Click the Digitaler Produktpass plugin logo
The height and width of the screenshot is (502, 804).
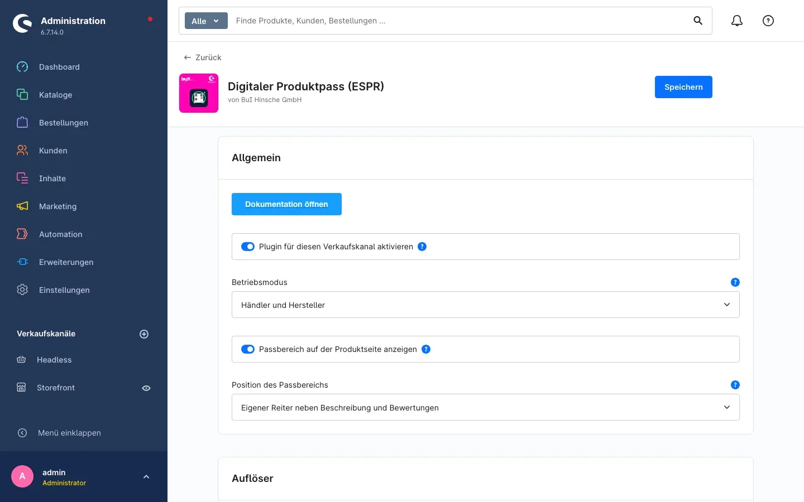(199, 93)
